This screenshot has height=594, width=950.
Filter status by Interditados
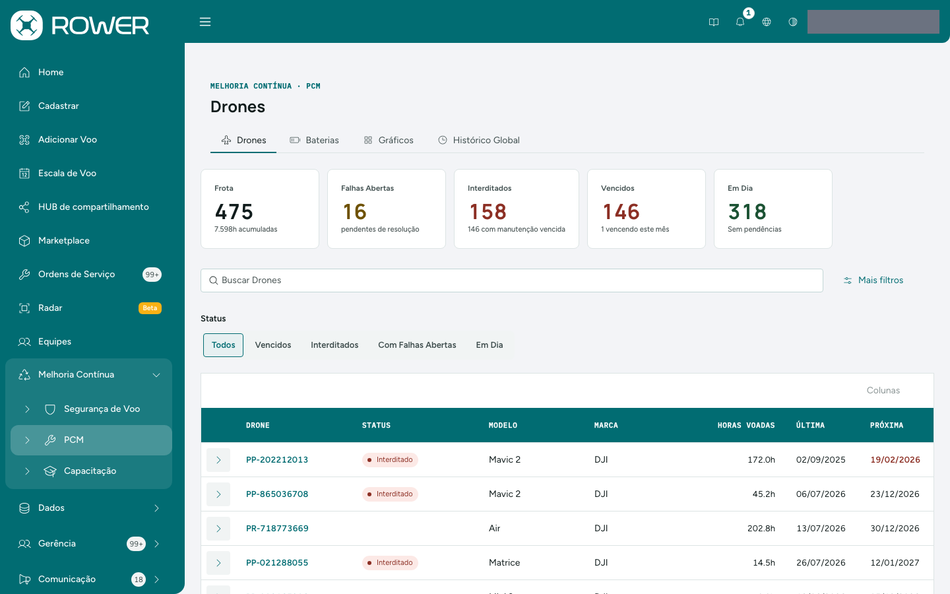point(334,345)
